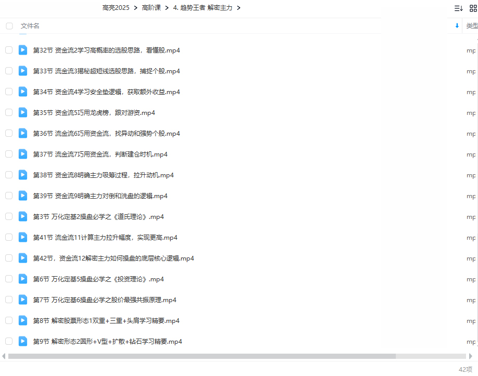The width and height of the screenshot is (478, 376).
Task: Open 第8节 解密股票形态1 video file
Action: (106, 321)
